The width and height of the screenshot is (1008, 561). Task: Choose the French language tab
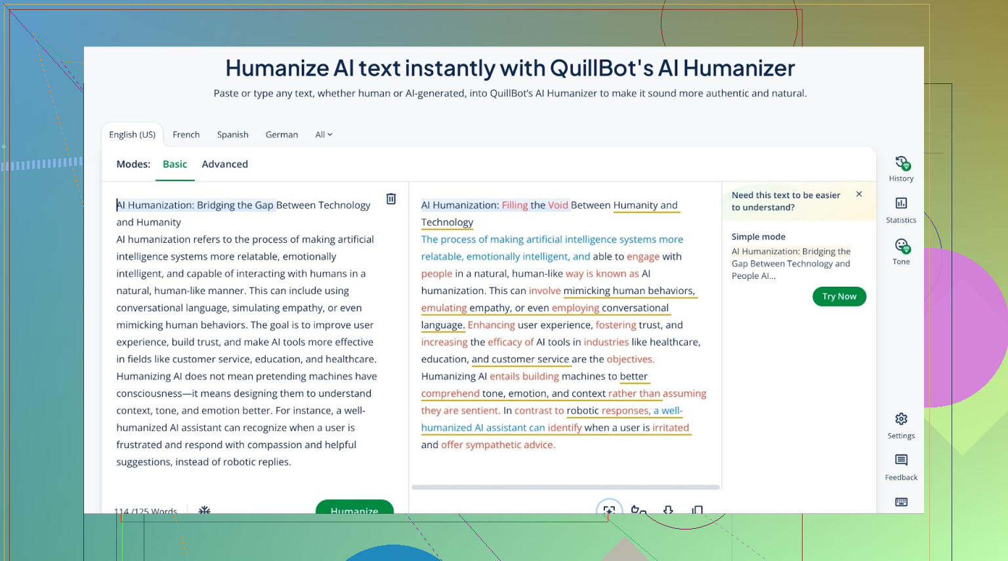click(186, 135)
